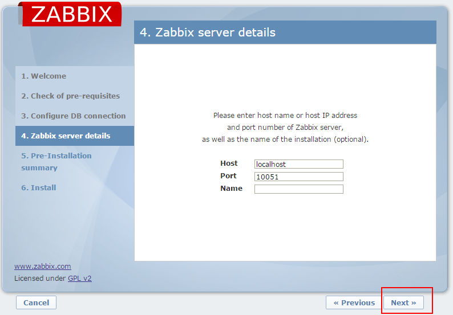Click 'Please enter host name' instruction text

pos(285,116)
